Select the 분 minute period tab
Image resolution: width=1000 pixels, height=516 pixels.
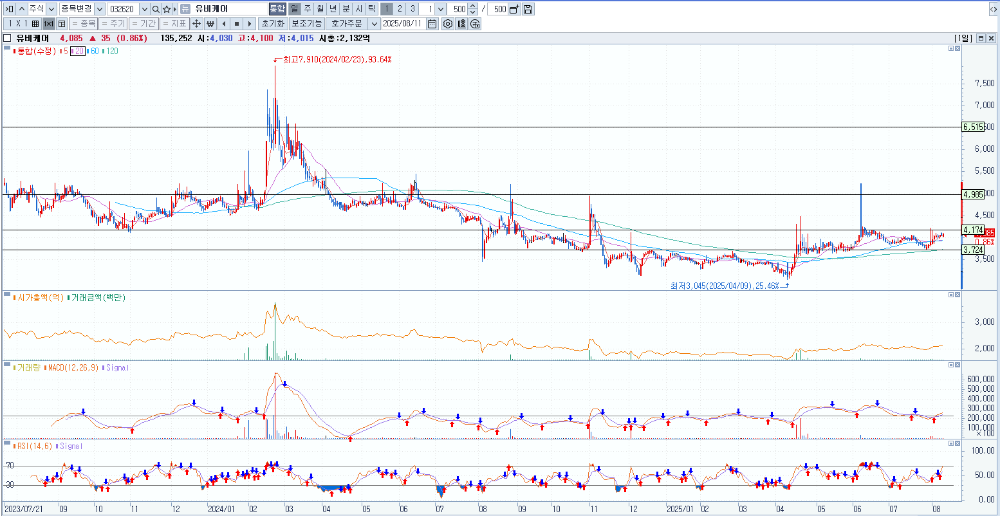tap(346, 9)
